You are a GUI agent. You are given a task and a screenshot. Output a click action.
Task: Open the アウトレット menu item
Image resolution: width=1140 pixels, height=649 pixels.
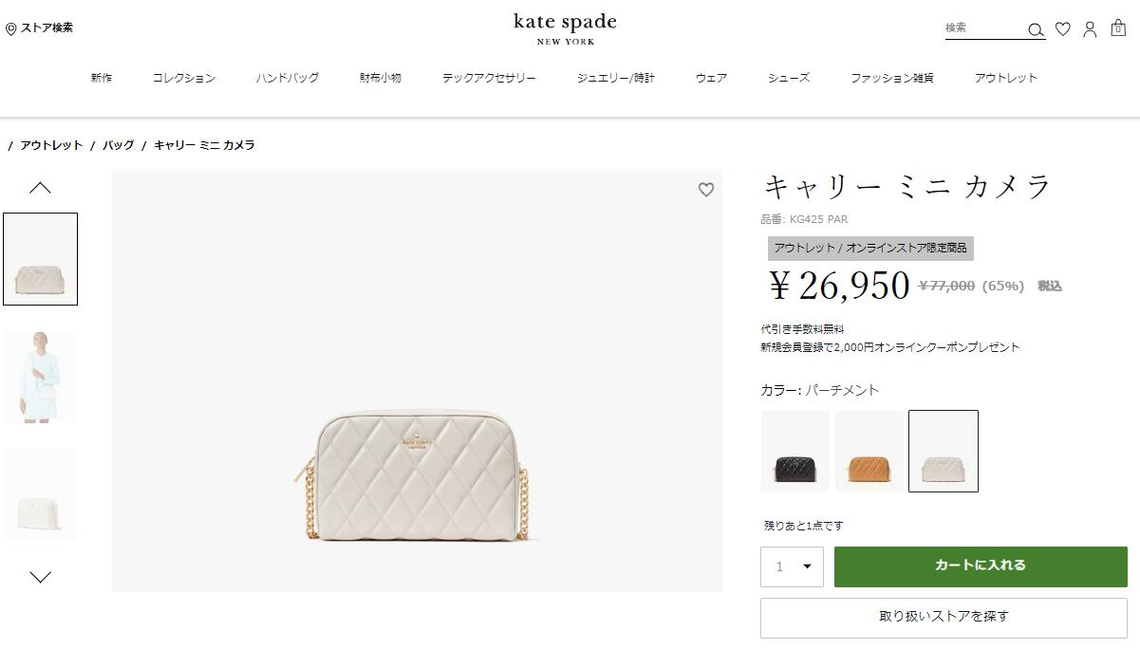[x=1004, y=78]
